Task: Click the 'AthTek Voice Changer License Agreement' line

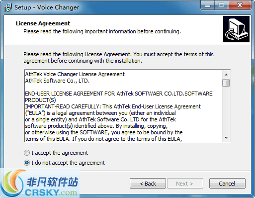Action: (75, 74)
